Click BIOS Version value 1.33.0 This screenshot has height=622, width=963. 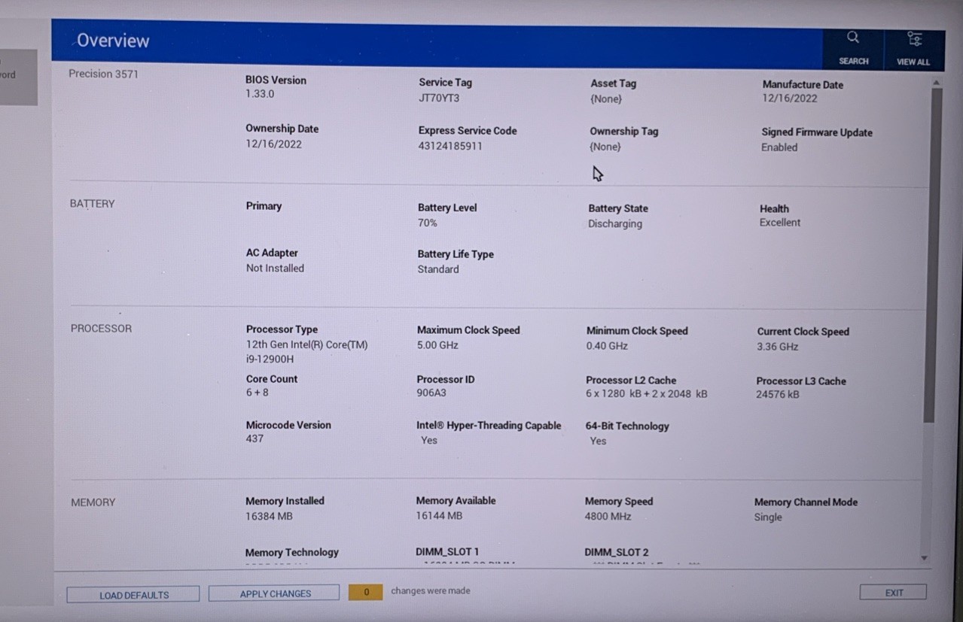(260, 94)
